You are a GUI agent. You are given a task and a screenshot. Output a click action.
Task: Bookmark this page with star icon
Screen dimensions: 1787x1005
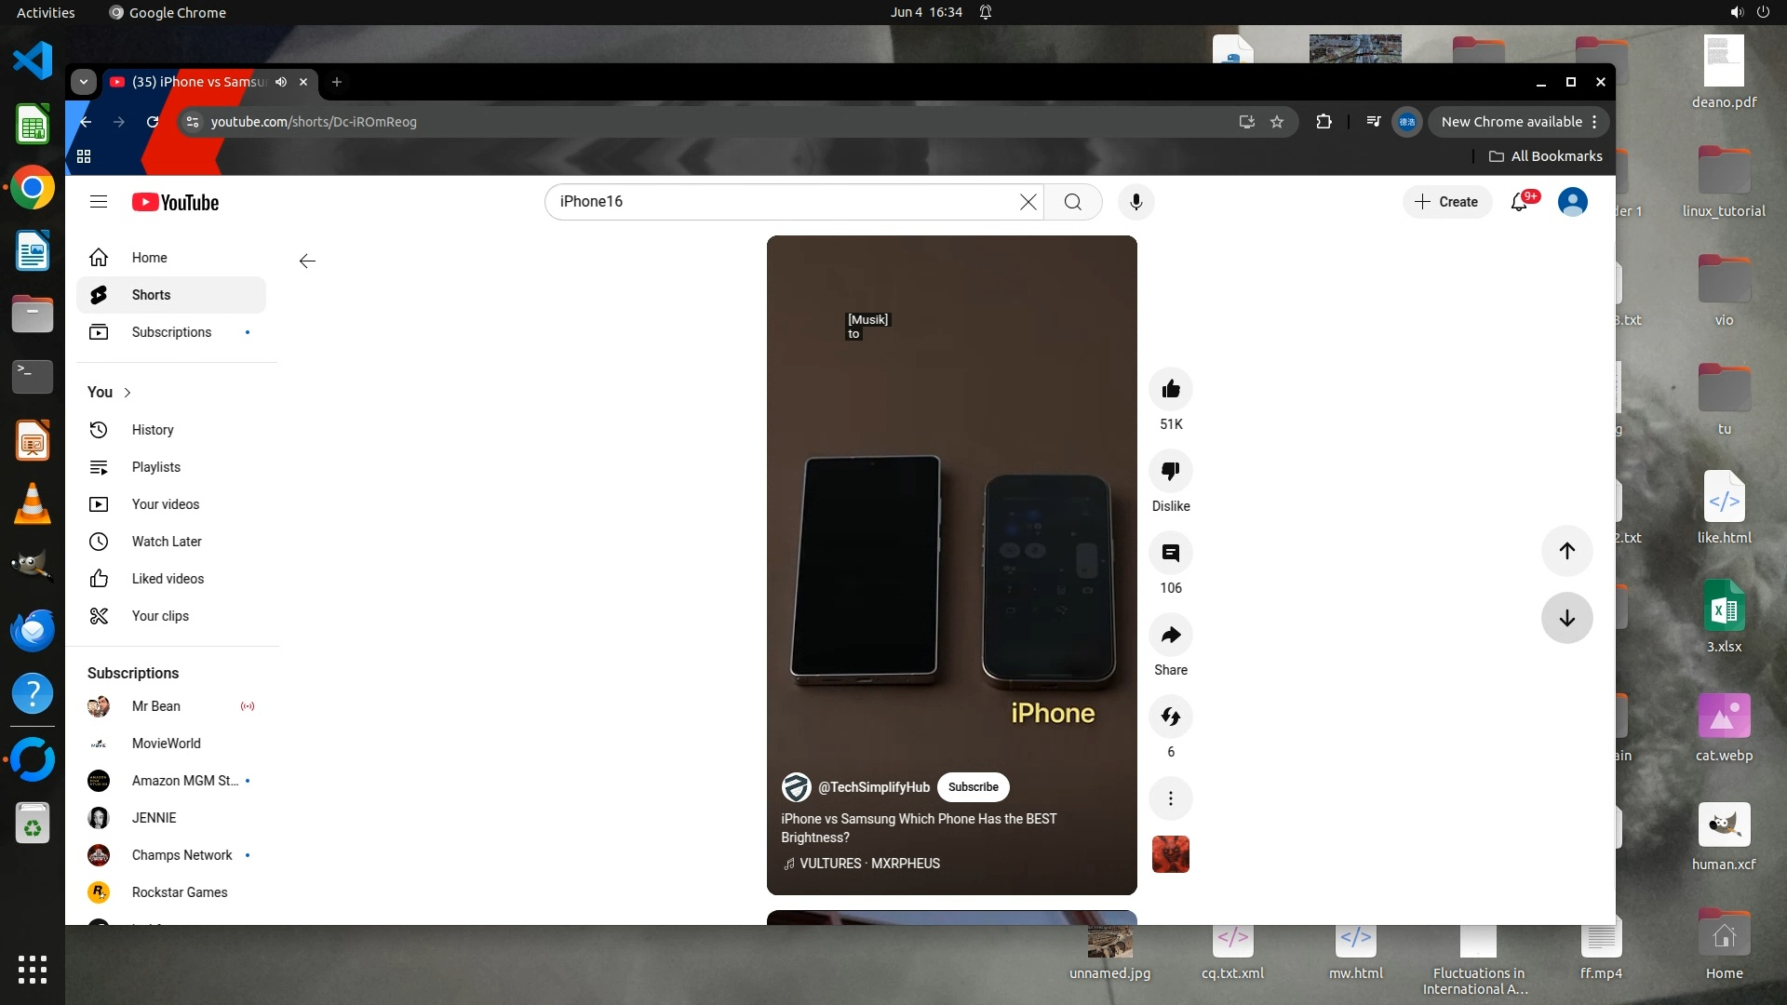pos(1277,122)
